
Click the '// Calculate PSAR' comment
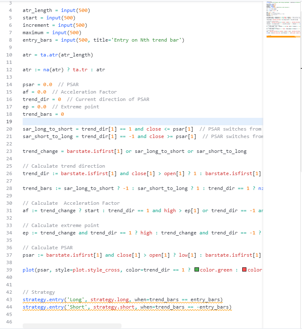coord(47,248)
